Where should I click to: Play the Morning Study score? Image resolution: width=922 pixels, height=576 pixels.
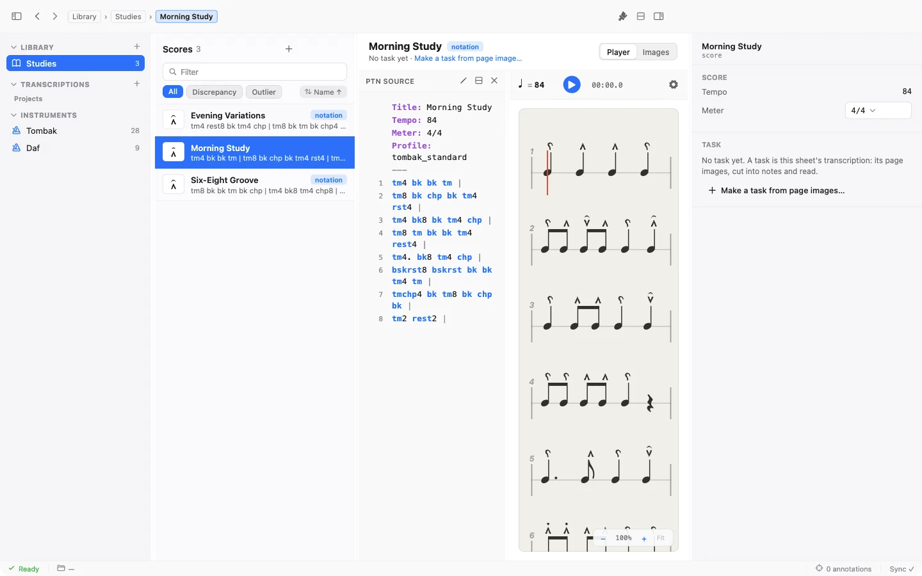(x=572, y=84)
